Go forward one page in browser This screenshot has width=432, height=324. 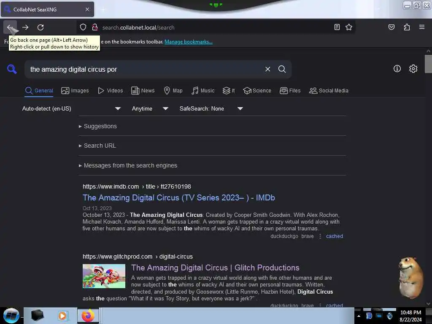tap(25, 27)
